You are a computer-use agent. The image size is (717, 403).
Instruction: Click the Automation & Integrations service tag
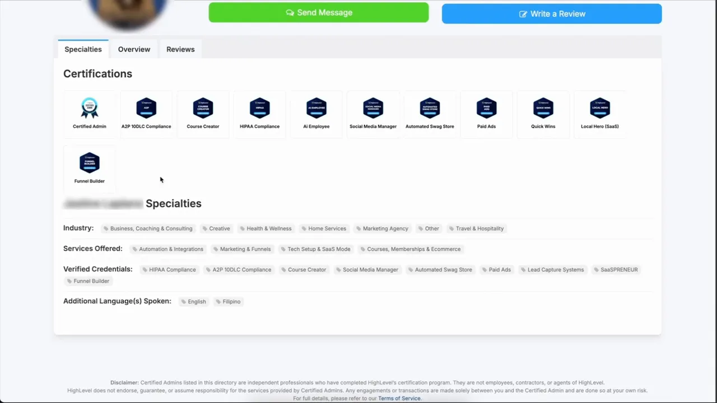pyautogui.click(x=168, y=249)
